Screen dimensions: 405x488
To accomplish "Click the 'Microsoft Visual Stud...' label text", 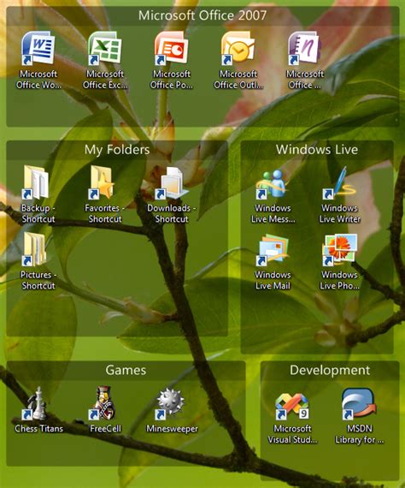I will (292, 434).
